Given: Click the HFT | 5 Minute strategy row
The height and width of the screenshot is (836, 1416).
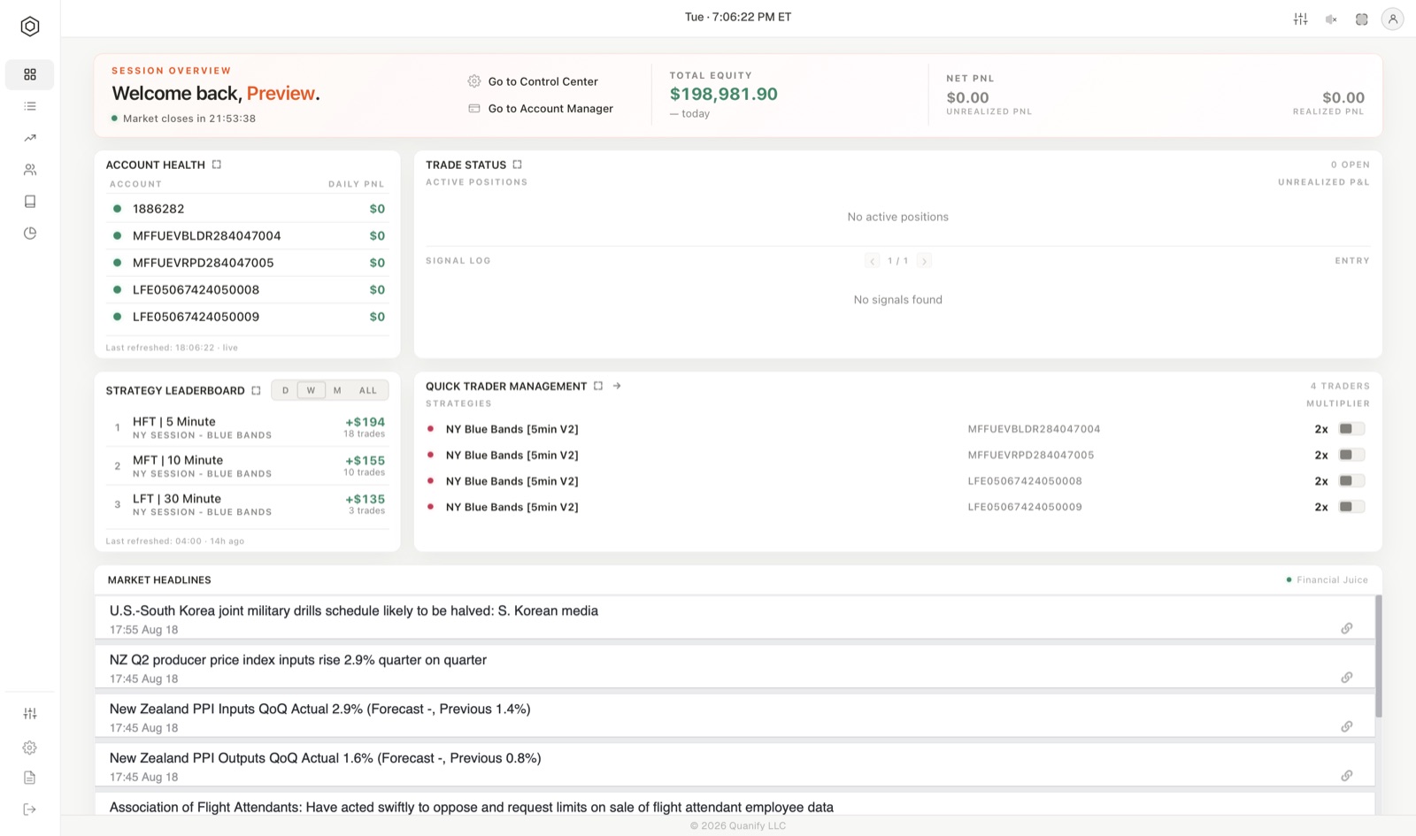Looking at the screenshot, I should (x=247, y=428).
